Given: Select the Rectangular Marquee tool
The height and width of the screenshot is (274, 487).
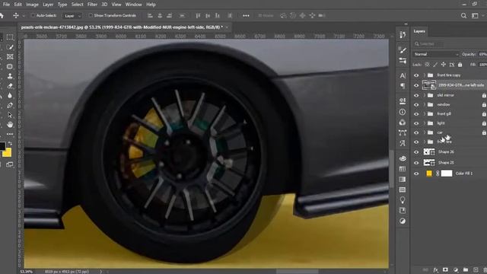Looking at the screenshot, I should [10, 37].
